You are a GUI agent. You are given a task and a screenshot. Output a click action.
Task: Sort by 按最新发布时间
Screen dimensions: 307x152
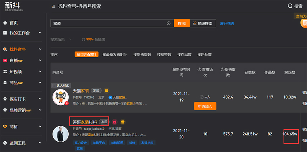click(x=115, y=55)
